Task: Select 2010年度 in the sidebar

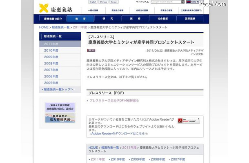Action: pyautogui.click(x=60, y=51)
